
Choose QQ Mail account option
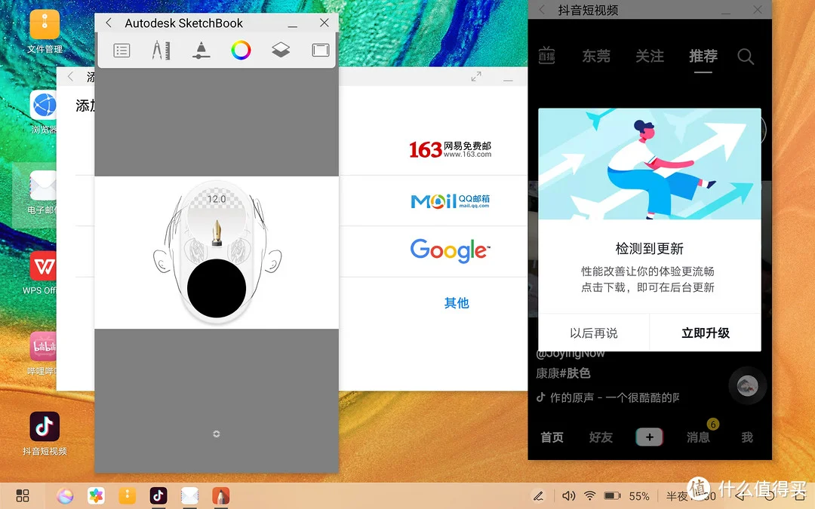[x=450, y=201]
